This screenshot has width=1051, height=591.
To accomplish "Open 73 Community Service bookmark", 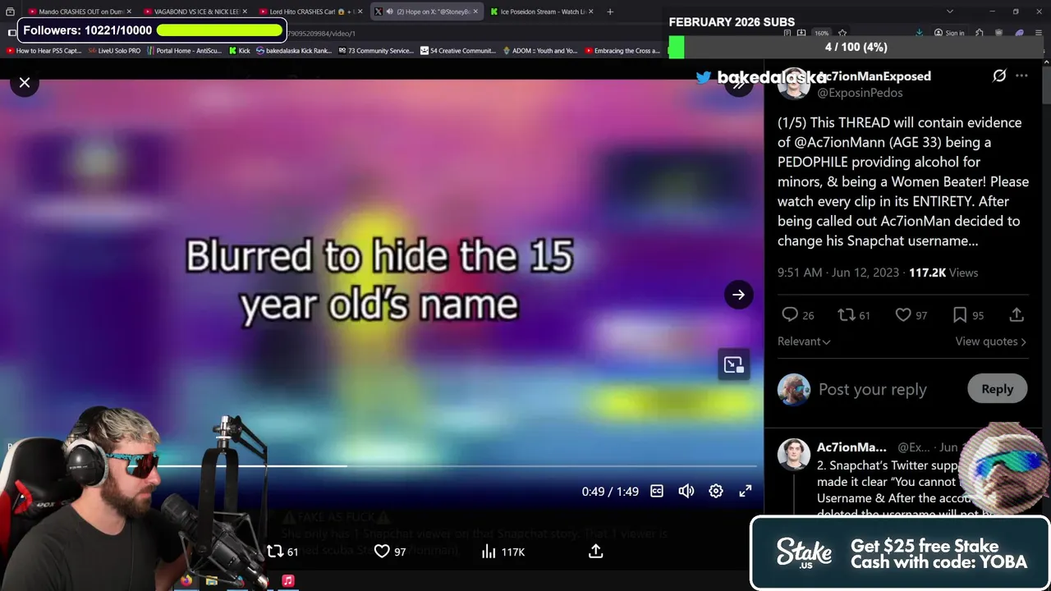I will click(375, 51).
